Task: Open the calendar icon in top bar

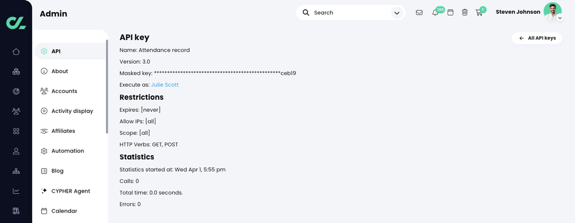Action: point(450,12)
